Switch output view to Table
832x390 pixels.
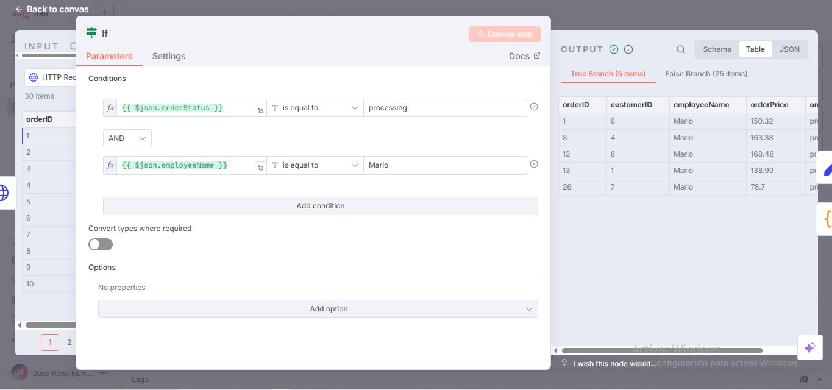(x=755, y=49)
